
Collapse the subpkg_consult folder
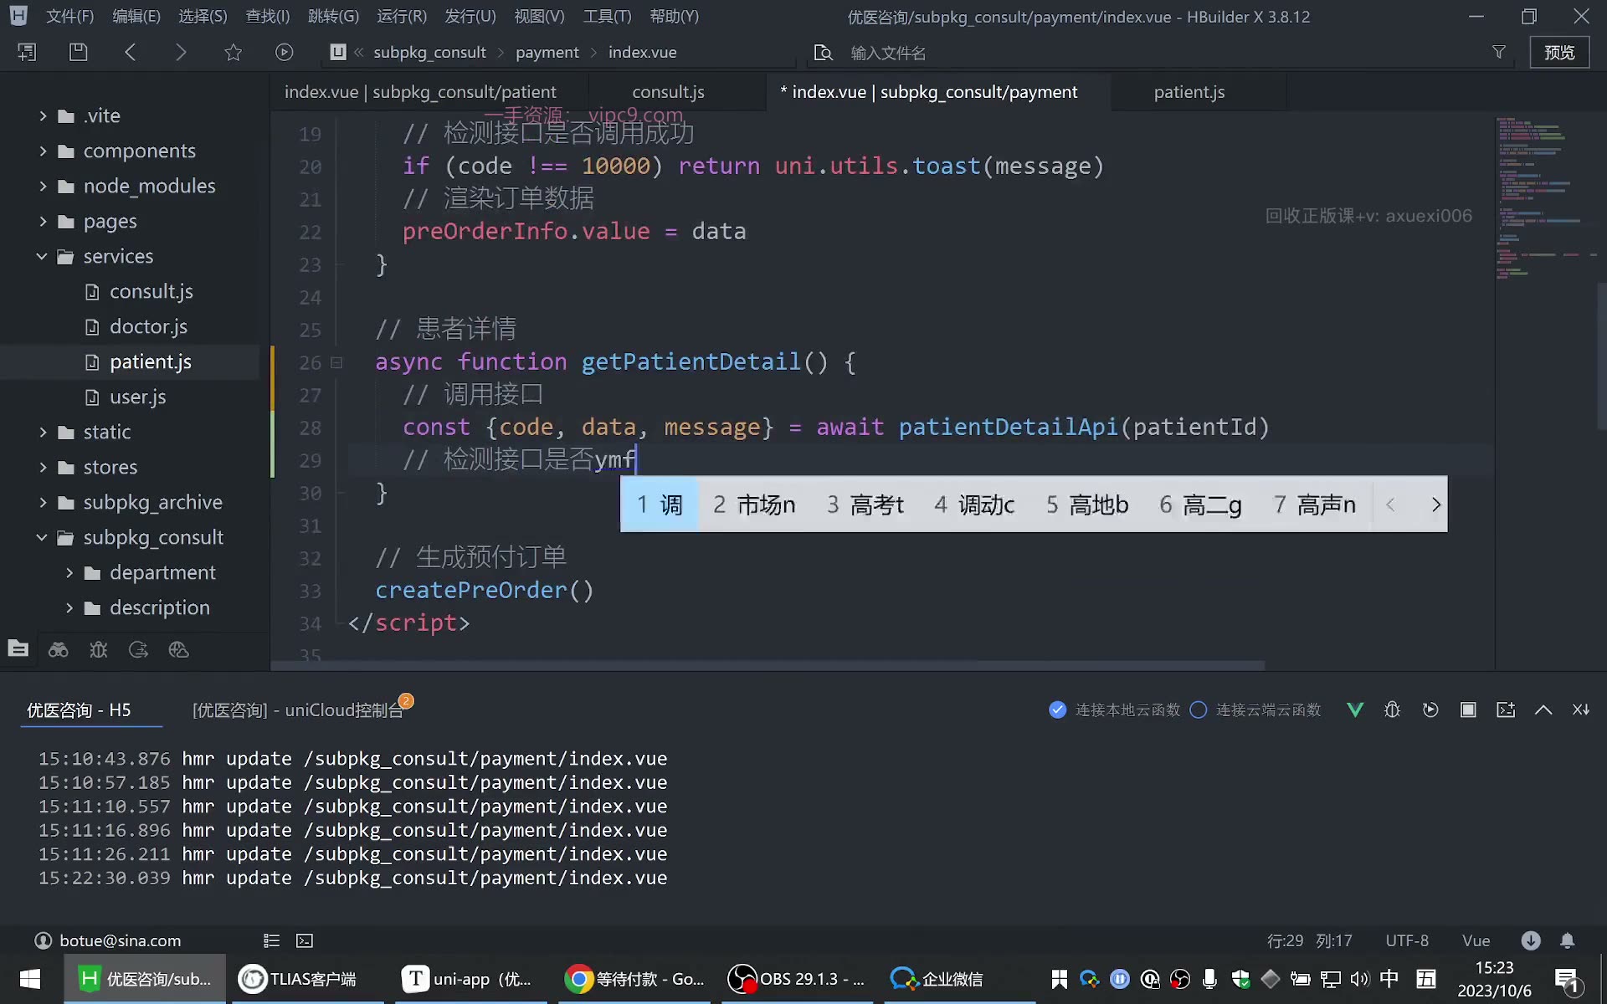tap(42, 537)
